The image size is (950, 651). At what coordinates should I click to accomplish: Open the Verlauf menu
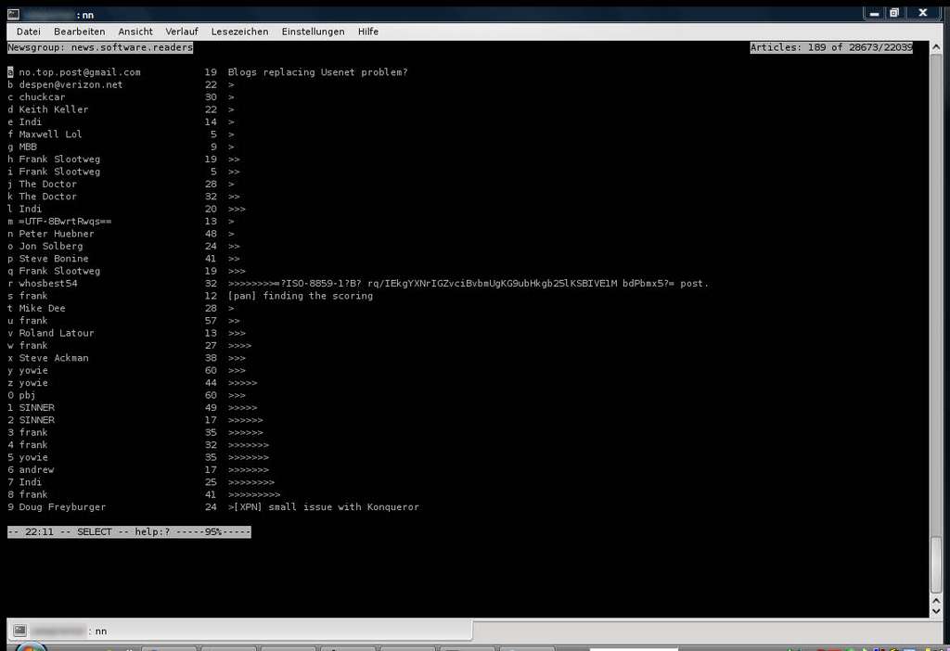pyautogui.click(x=182, y=32)
